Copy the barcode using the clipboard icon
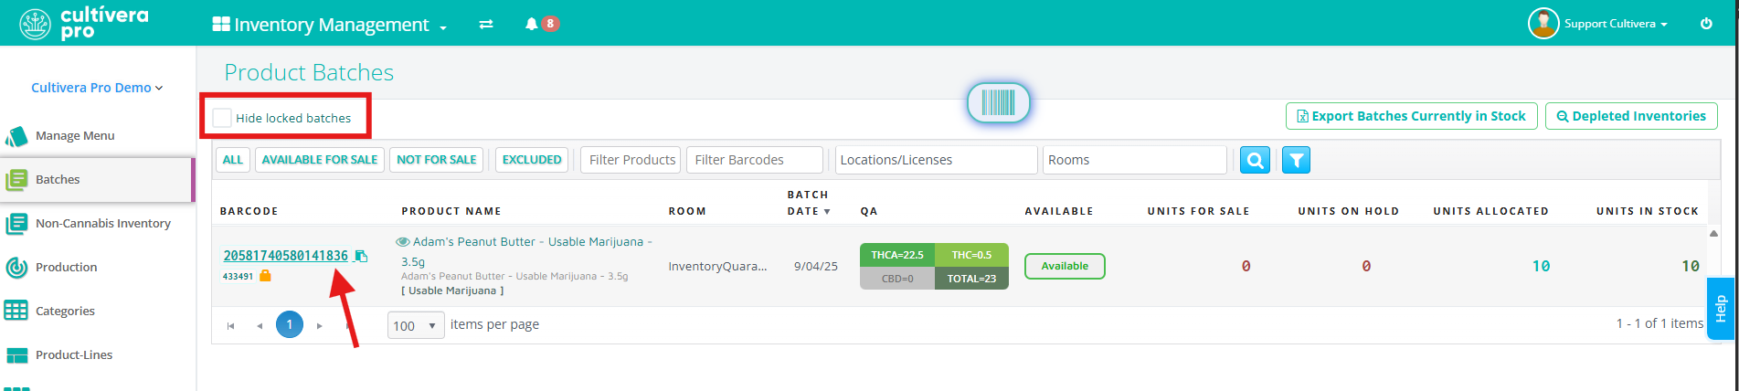Viewport: 1739px width, 391px height. (x=361, y=256)
